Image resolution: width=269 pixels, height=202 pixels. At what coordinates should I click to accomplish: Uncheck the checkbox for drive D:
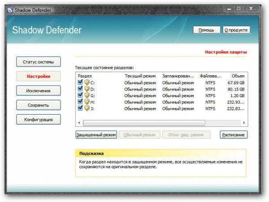[x=80, y=89]
